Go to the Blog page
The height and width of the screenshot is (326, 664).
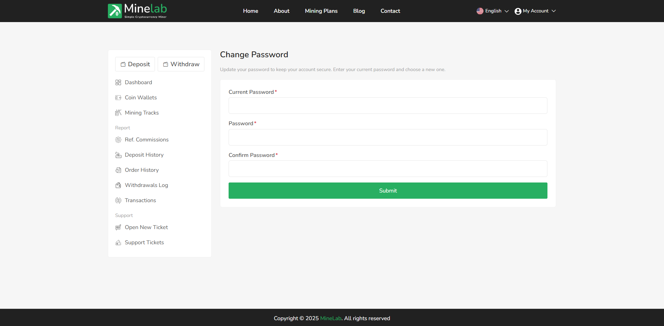pos(359,11)
